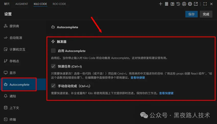Open the 存档点 settings section
Screen dimensions: 217x124
(x=23, y=61)
